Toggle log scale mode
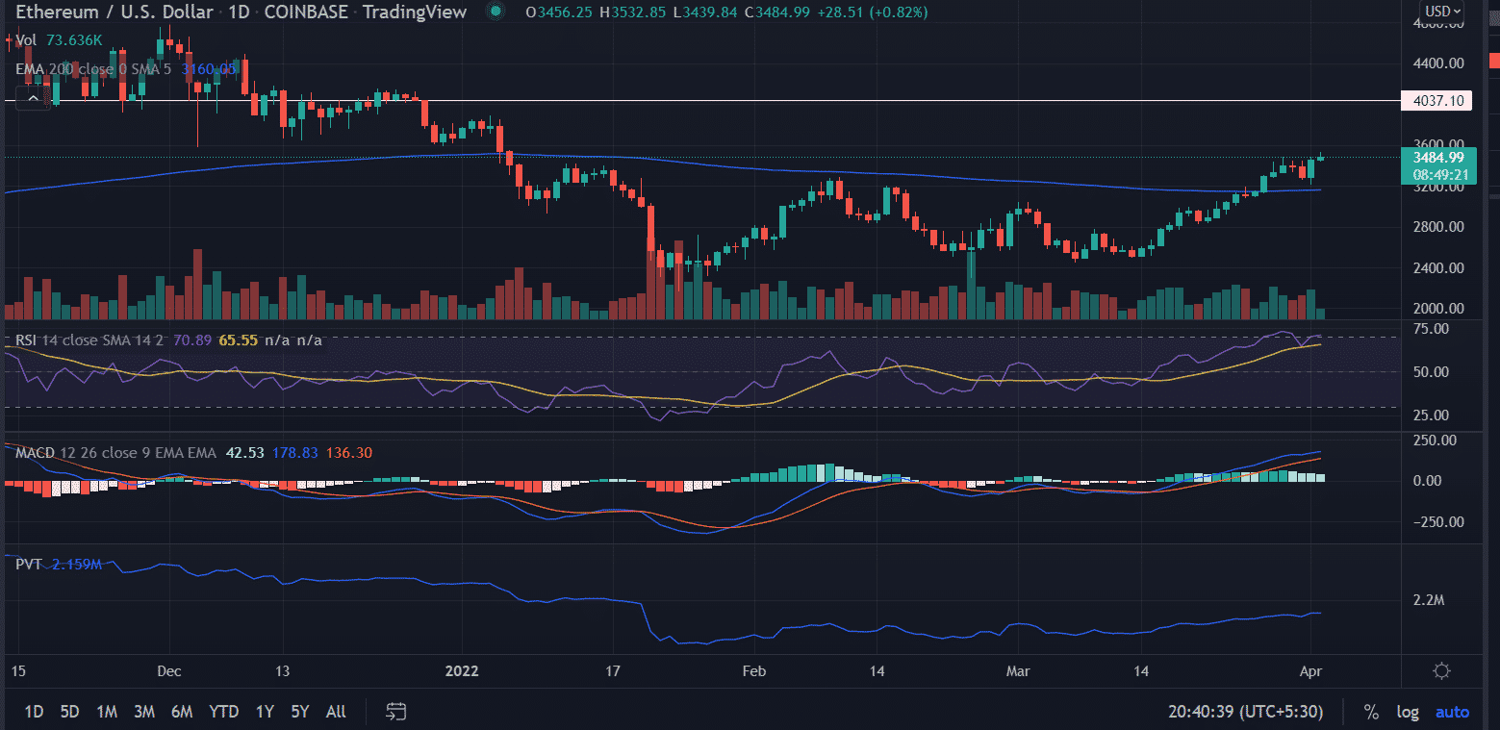This screenshot has width=1500, height=730. tap(1408, 712)
